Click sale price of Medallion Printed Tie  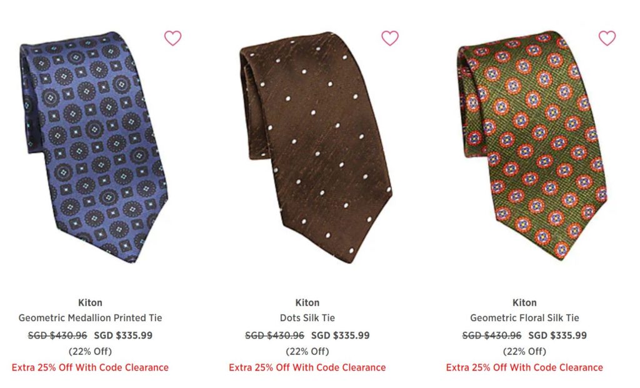pos(123,335)
